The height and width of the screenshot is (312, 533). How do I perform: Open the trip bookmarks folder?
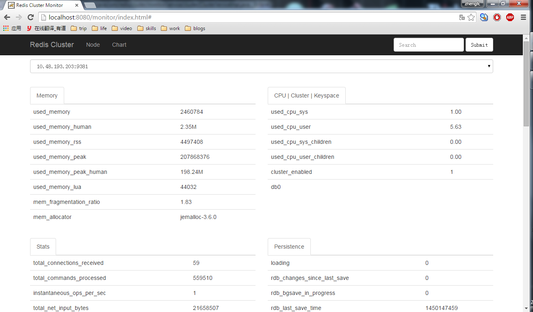coord(79,28)
